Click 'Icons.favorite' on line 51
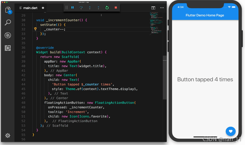The image size is (245, 145). [93, 116]
